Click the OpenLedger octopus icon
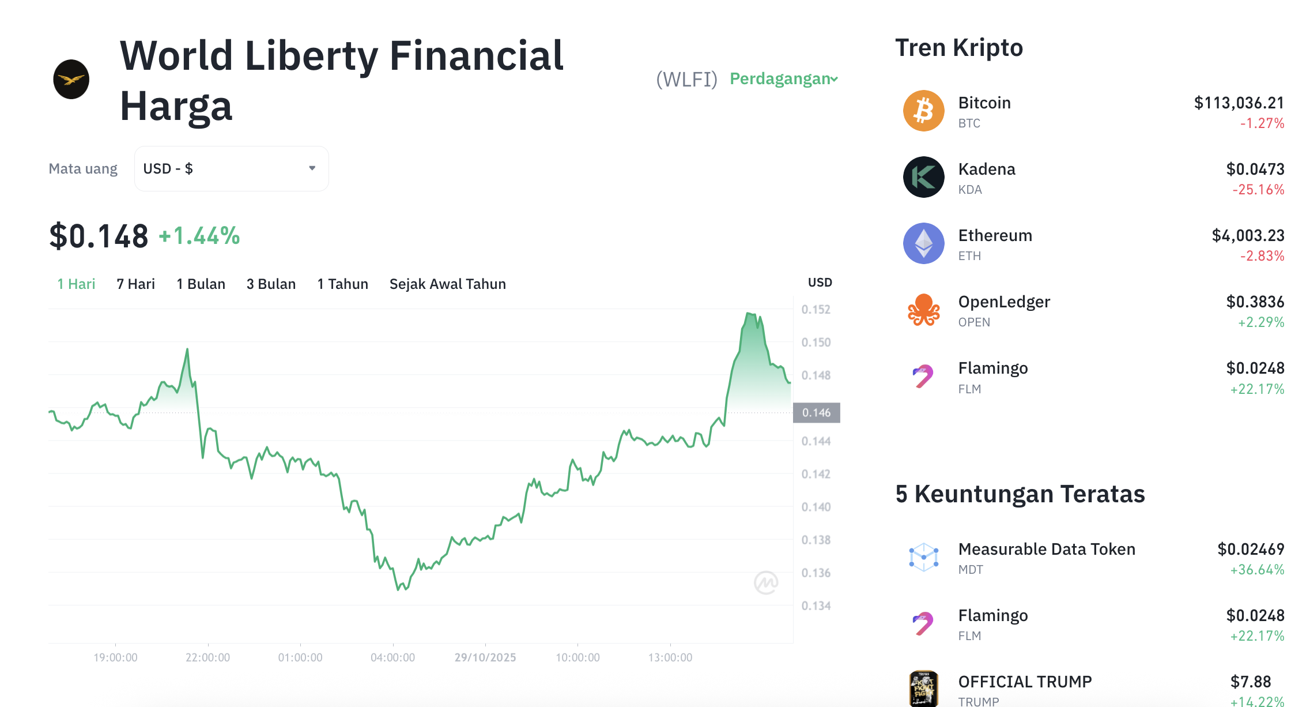 tap(923, 310)
